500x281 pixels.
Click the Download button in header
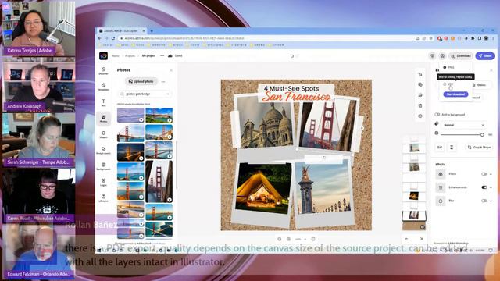pyautogui.click(x=461, y=55)
